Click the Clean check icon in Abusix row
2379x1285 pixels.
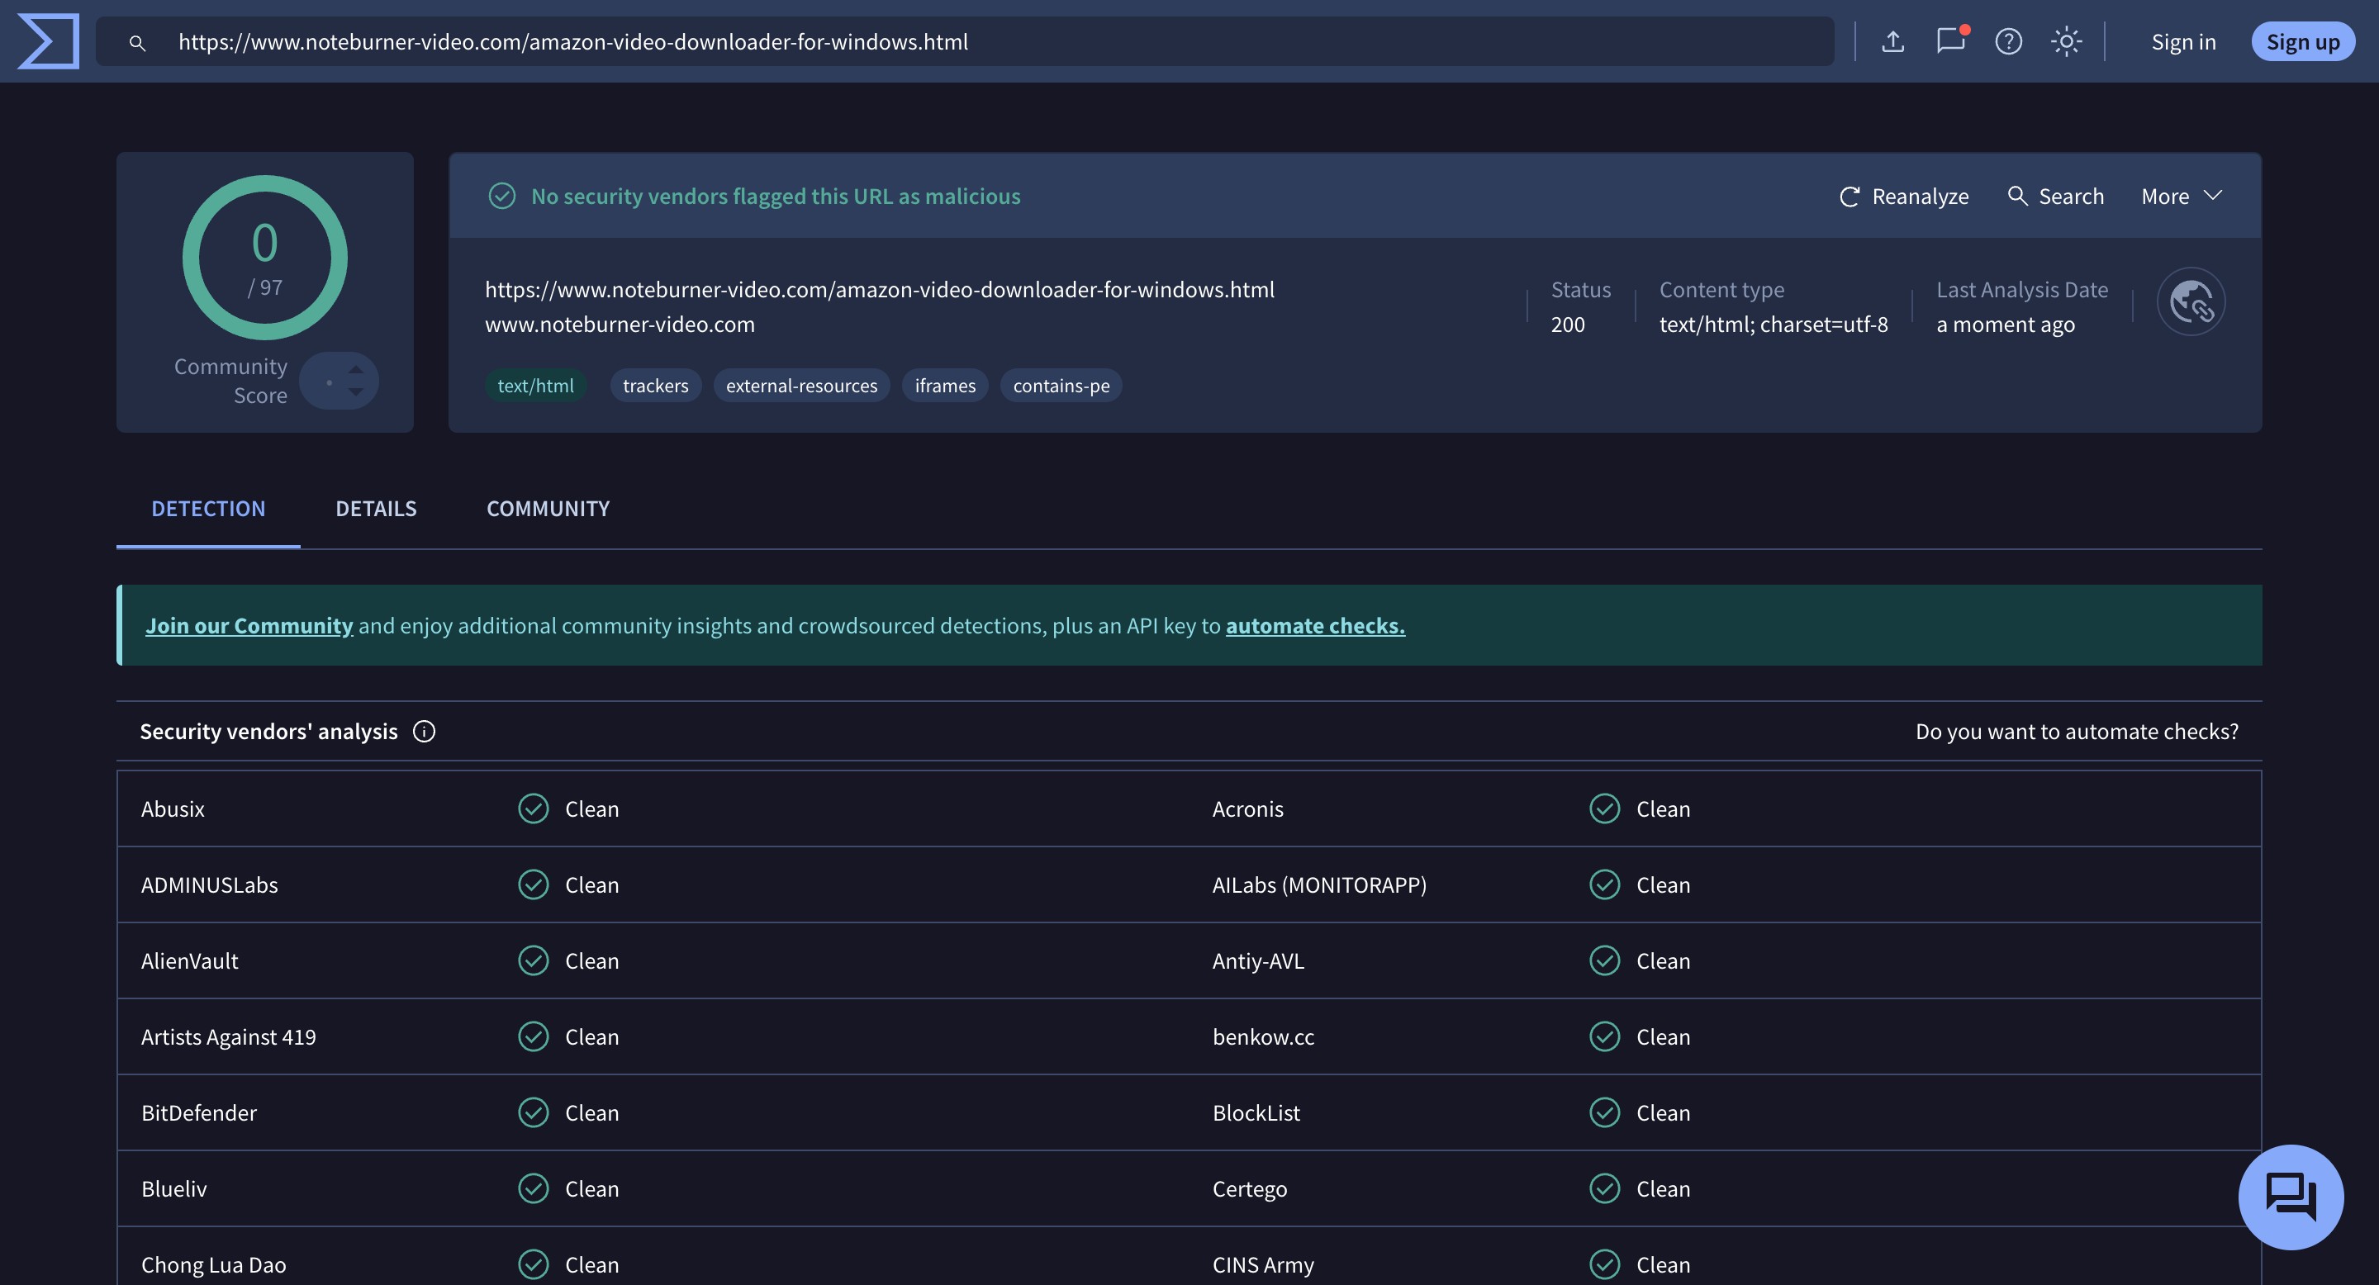(x=533, y=808)
